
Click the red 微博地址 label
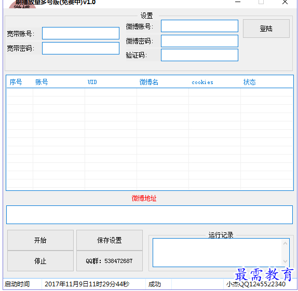144,198
